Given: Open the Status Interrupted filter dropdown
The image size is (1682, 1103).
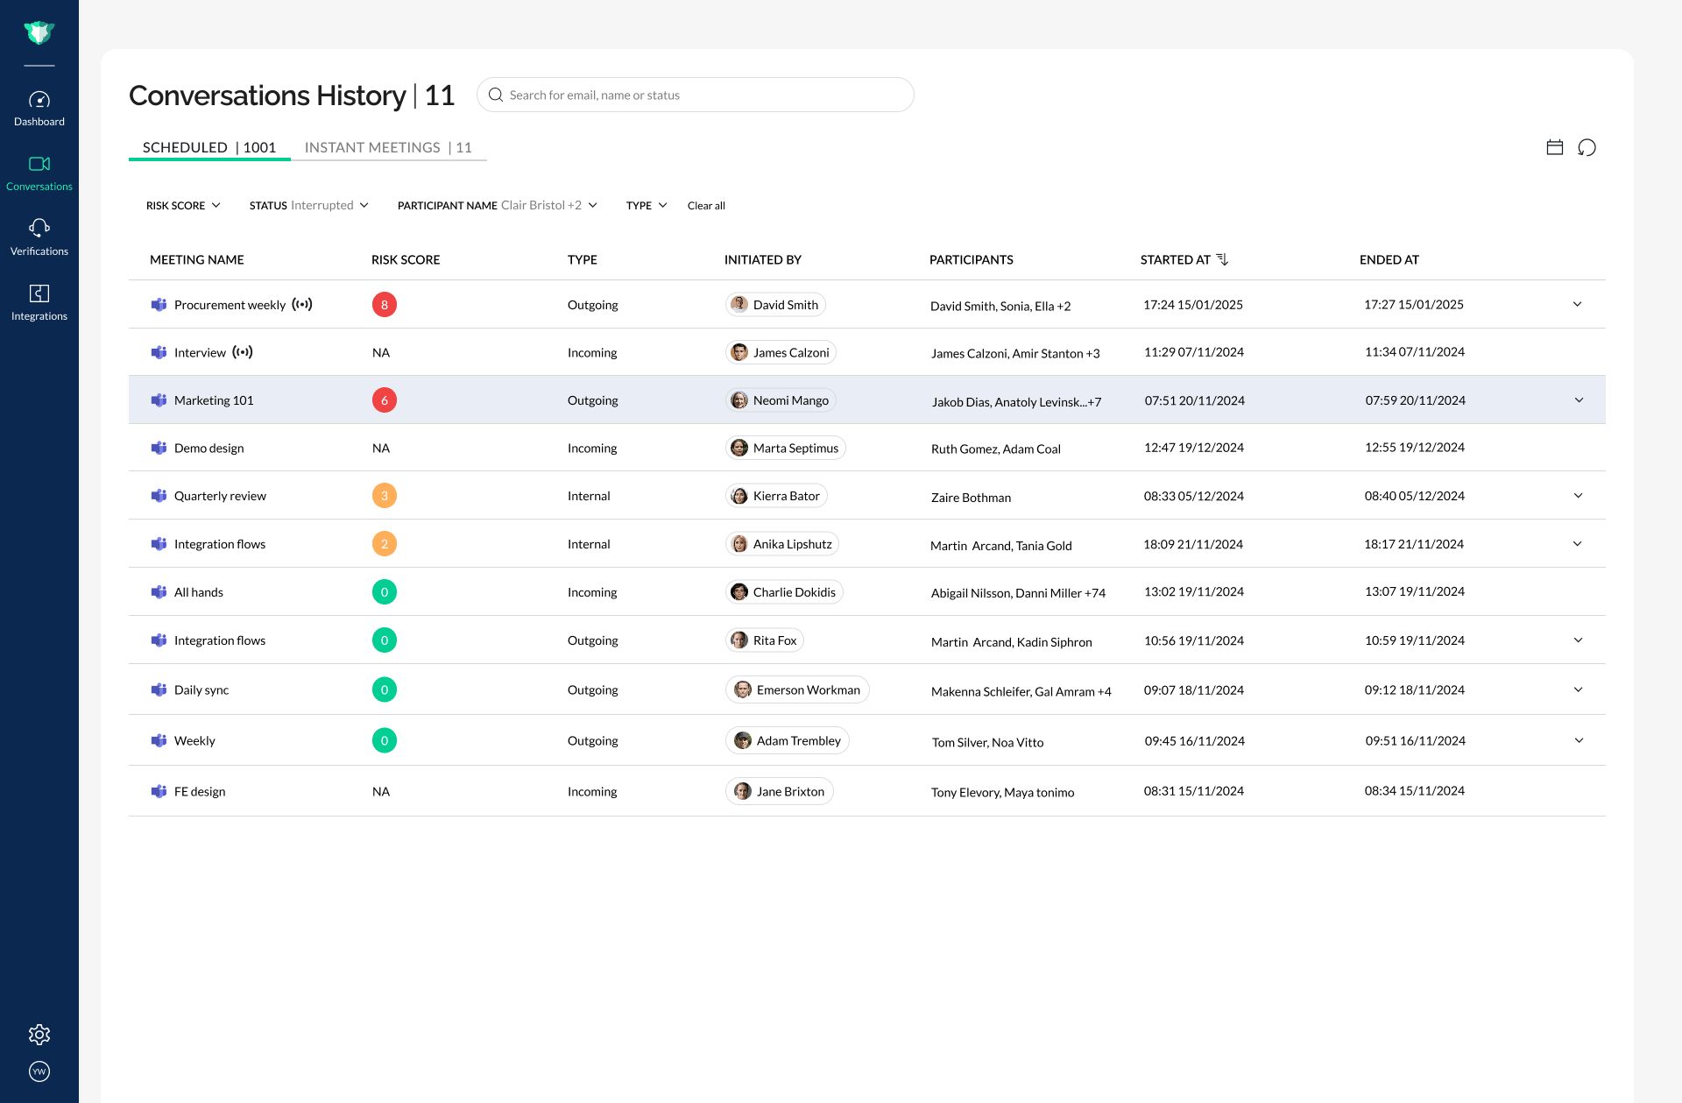Looking at the screenshot, I should 308,205.
